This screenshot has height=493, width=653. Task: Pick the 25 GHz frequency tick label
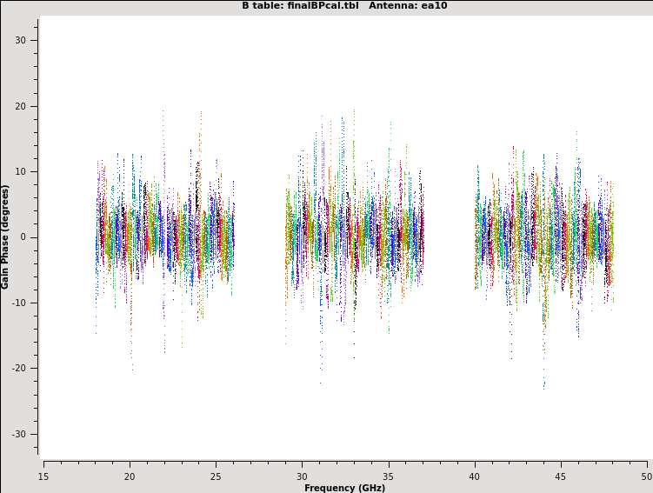pos(216,476)
